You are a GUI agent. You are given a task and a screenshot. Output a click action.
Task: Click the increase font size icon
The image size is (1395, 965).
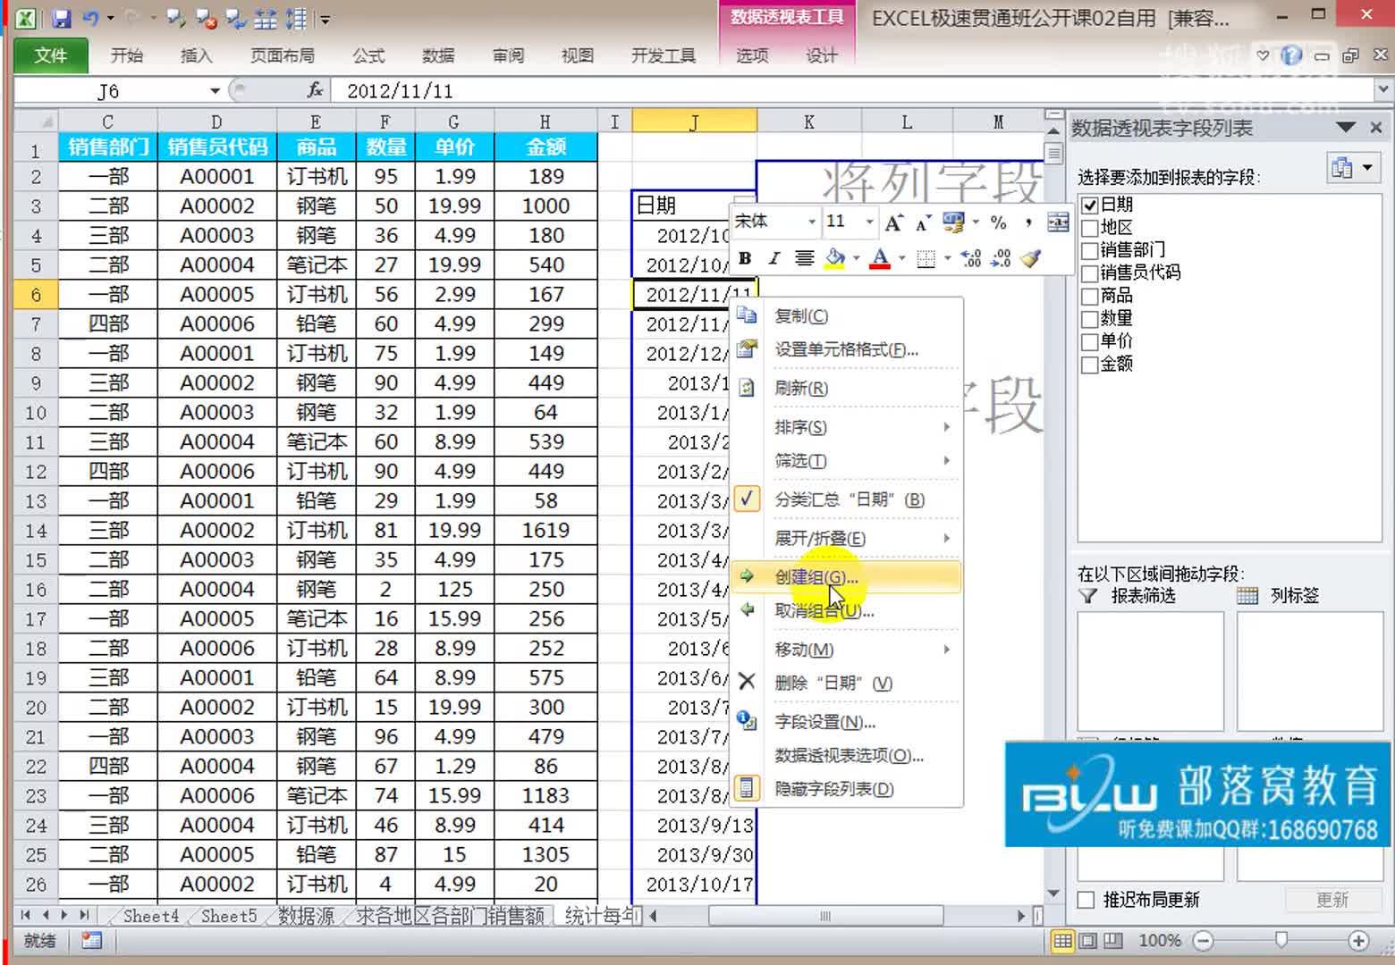click(x=893, y=222)
